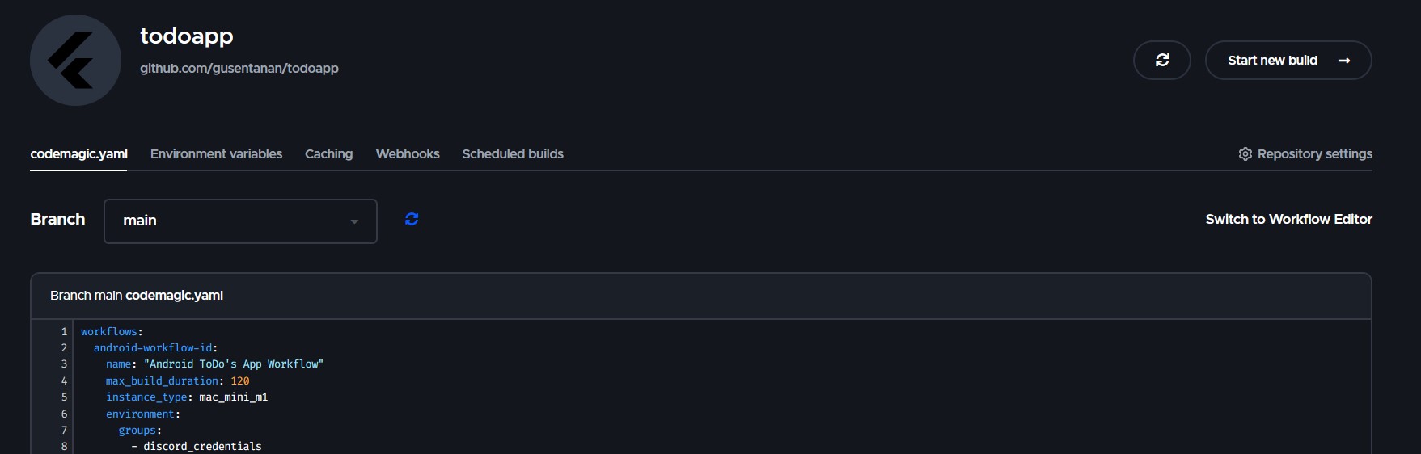Click the refresh icon button beside Start new build
This screenshot has height=454, width=1421.
coord(1162,61)
